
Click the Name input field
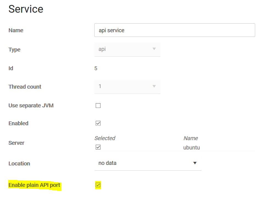point(174,30)
